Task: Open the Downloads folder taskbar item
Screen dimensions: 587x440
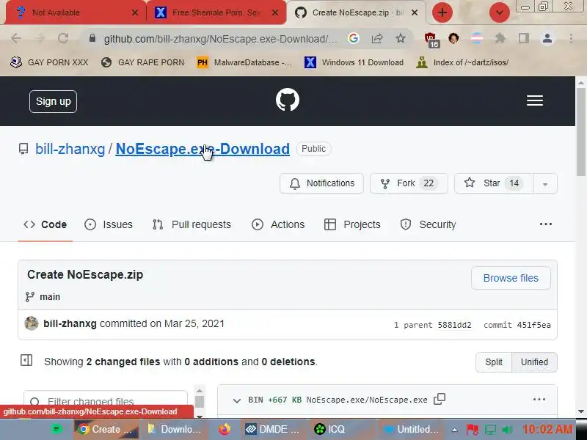Action: pos(175,429)
